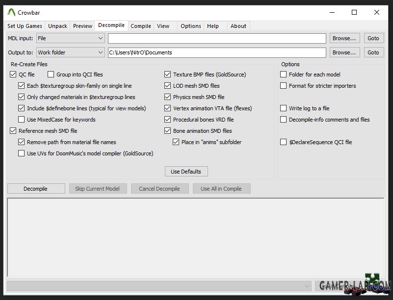Enable Group into QCI files
393x300 pixels.
(x=51, y=75)
